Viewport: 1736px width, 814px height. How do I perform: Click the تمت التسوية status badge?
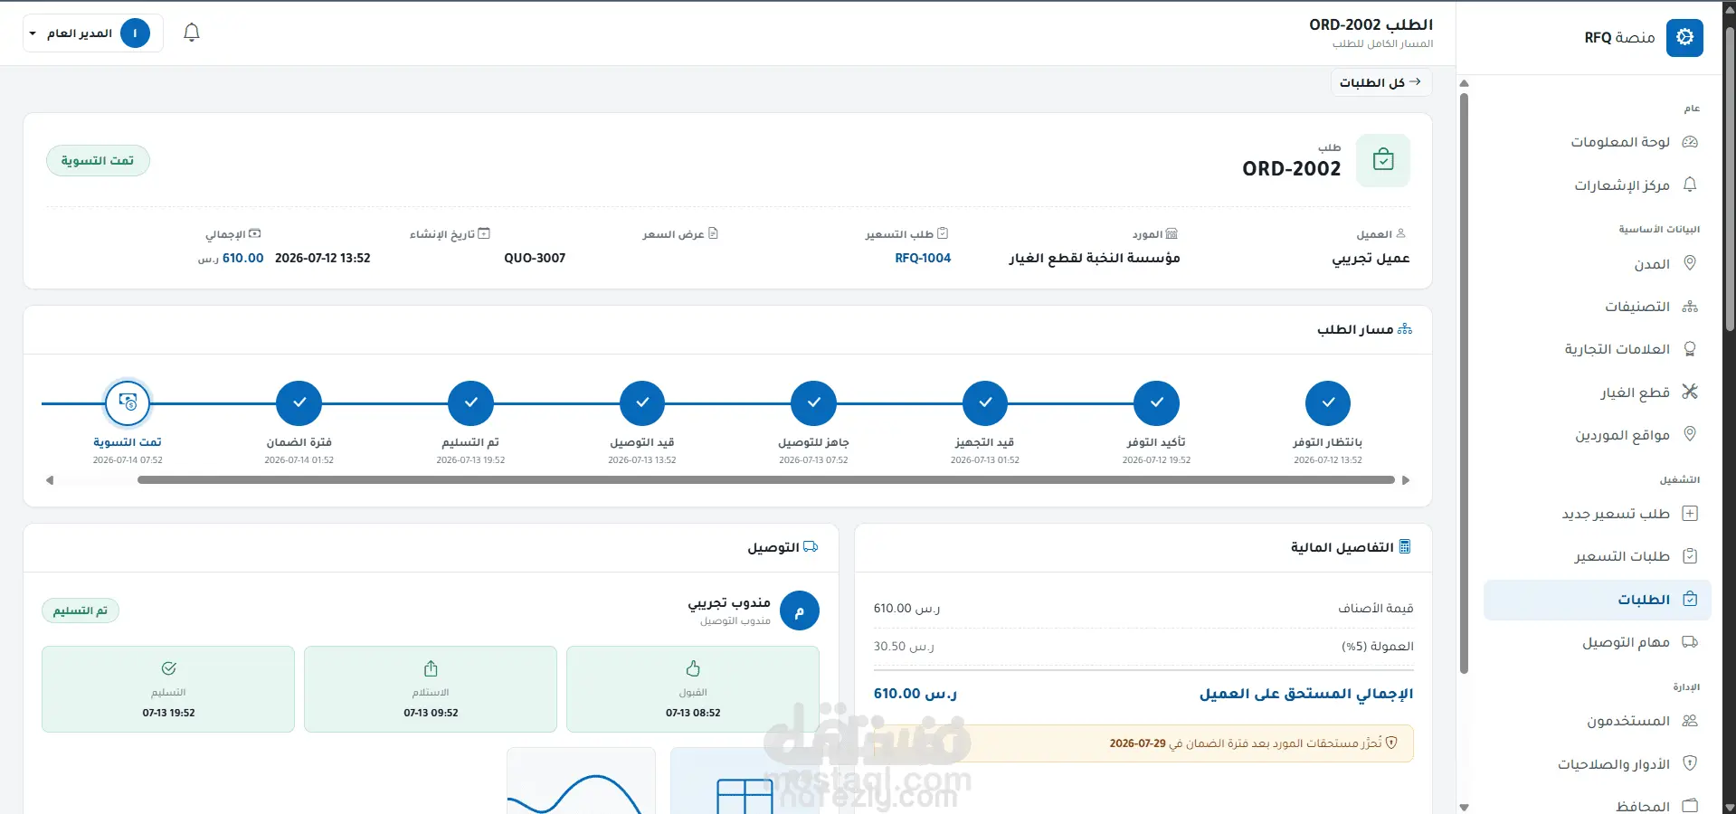pos(98,161)
